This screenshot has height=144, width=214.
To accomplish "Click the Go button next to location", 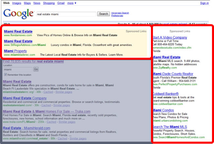I will coord(36,69).
